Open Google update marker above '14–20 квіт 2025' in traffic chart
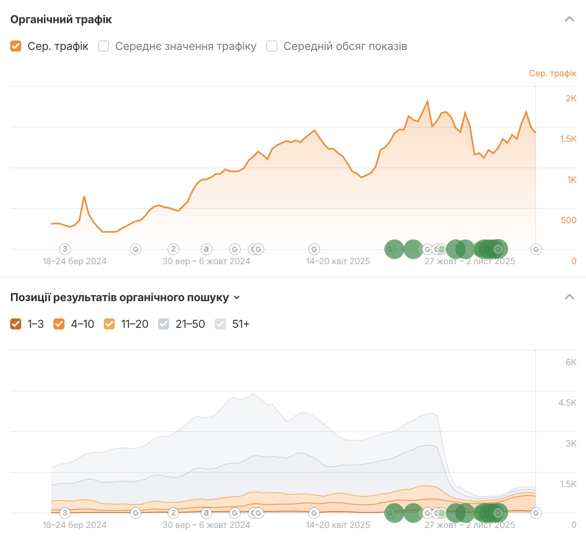The height and width of the screenshot is (537, 586). (314, 249)
